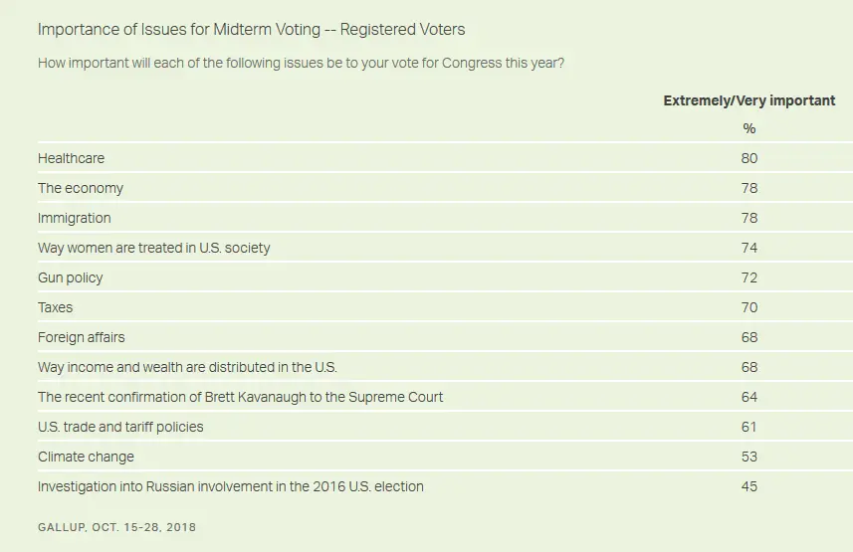This screenshot has height=552, width=853.
Task: Select the Immigration row label
Action: coord(75,218)
